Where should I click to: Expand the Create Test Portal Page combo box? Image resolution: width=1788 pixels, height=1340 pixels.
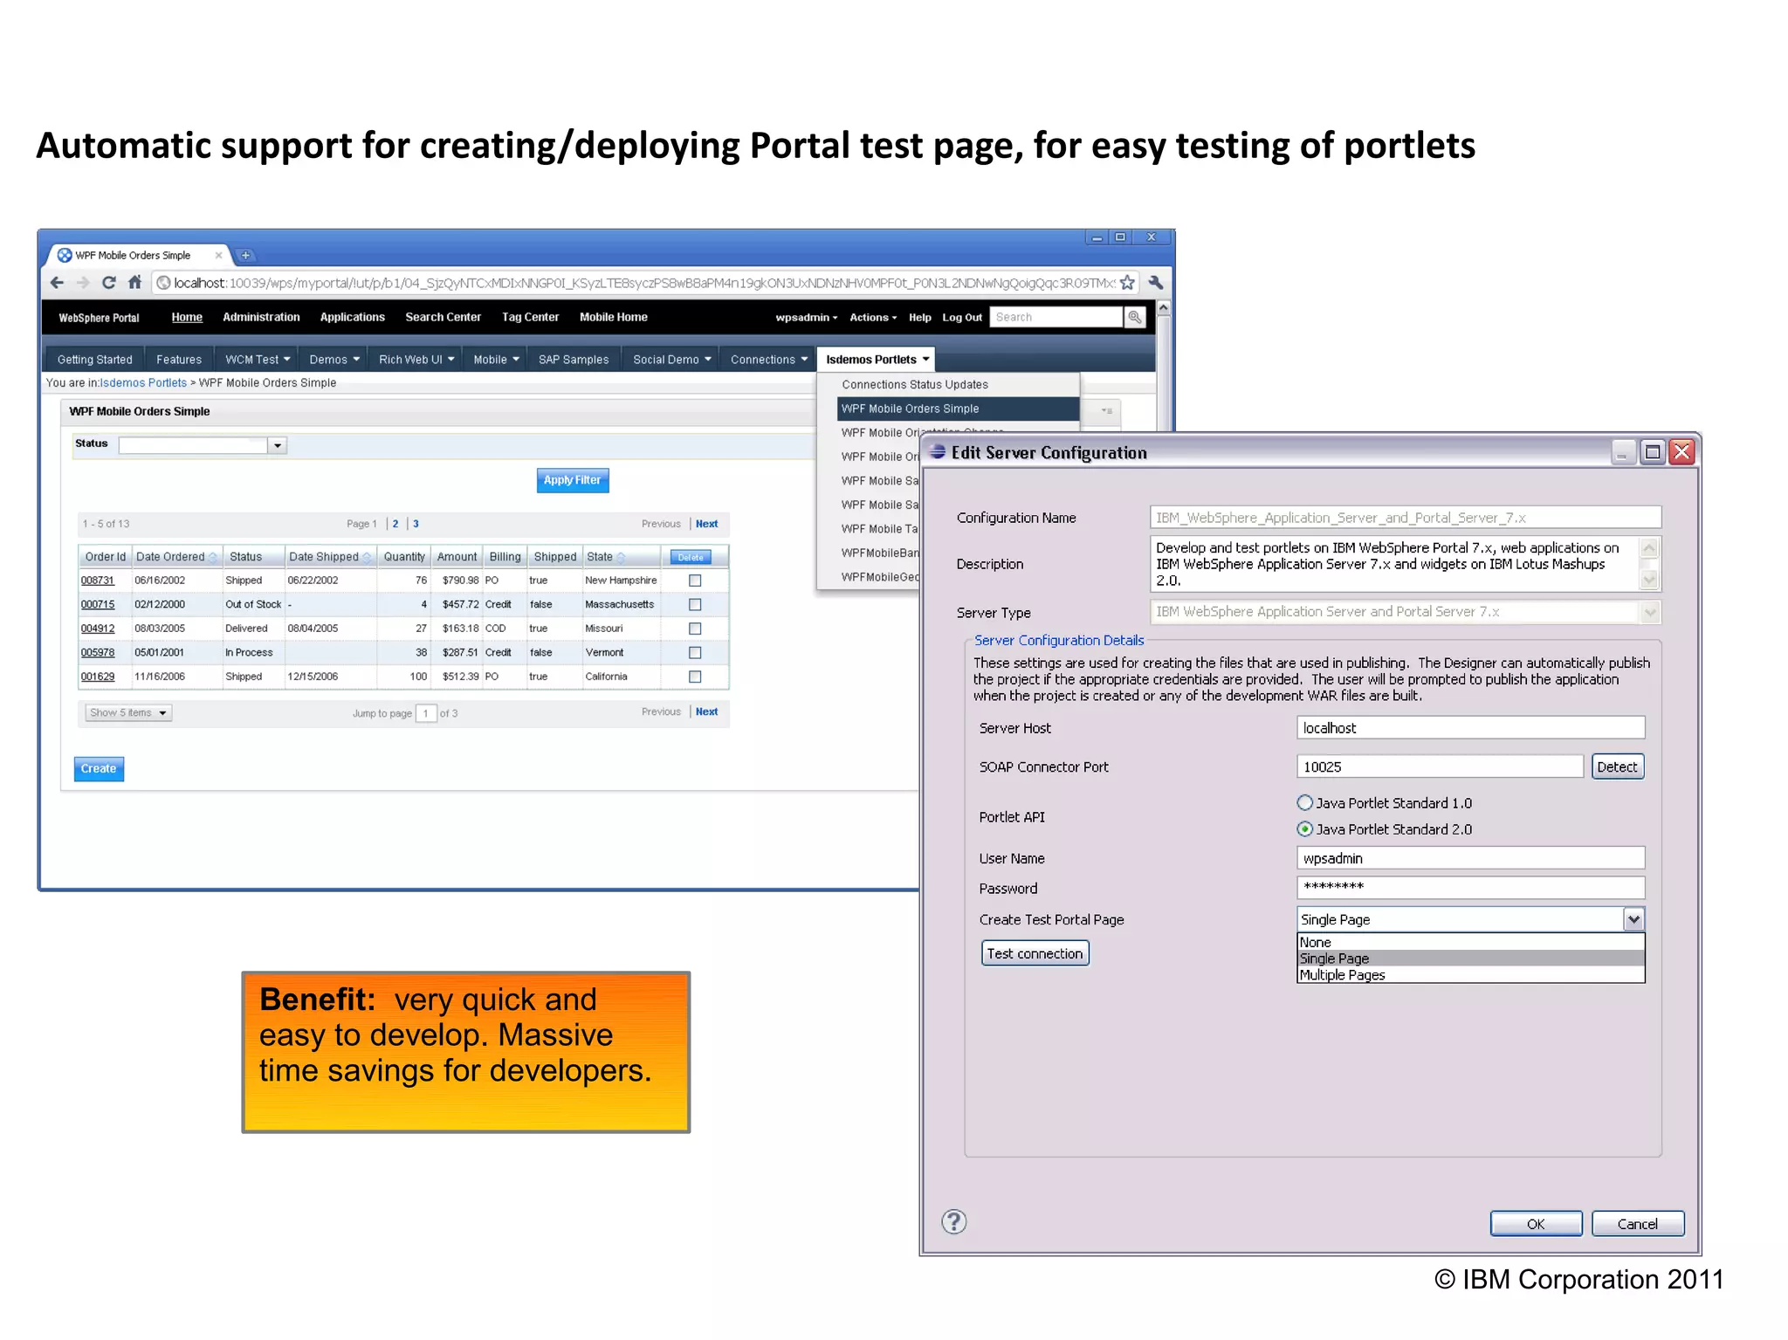coord(1633,919)
